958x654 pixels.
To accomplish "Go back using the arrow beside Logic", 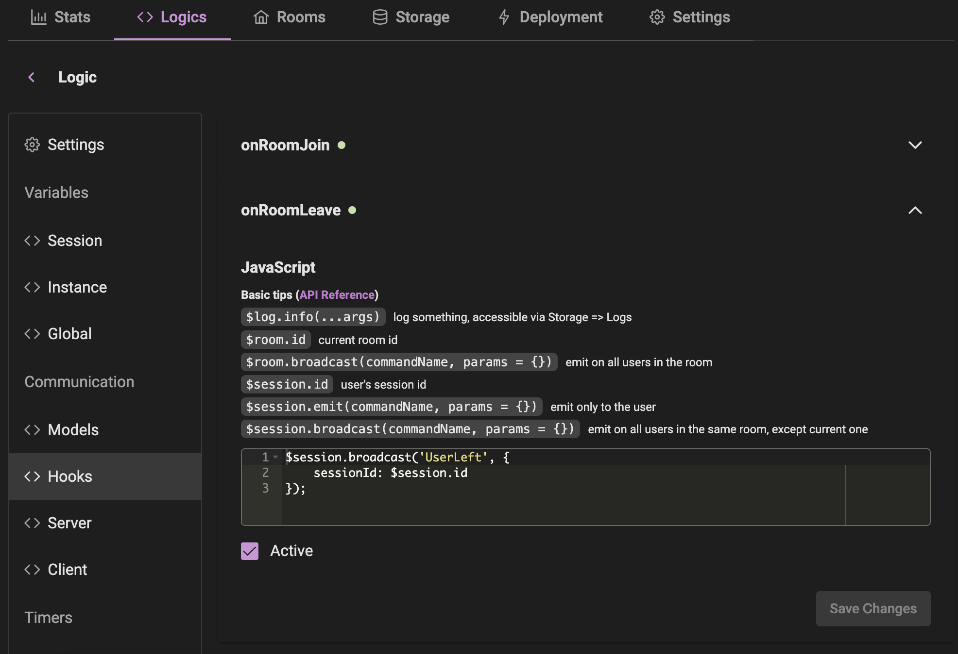I will (32, 77).
